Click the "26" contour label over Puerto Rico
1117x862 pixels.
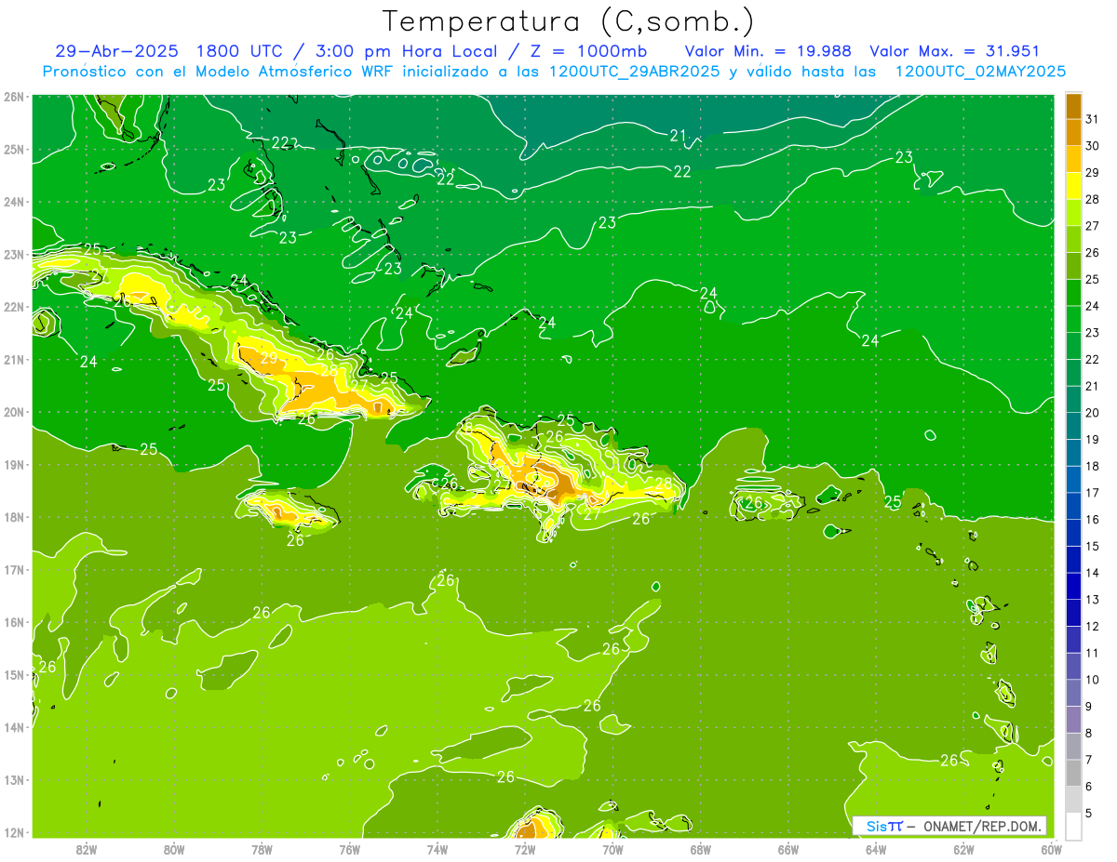(754, 503)
